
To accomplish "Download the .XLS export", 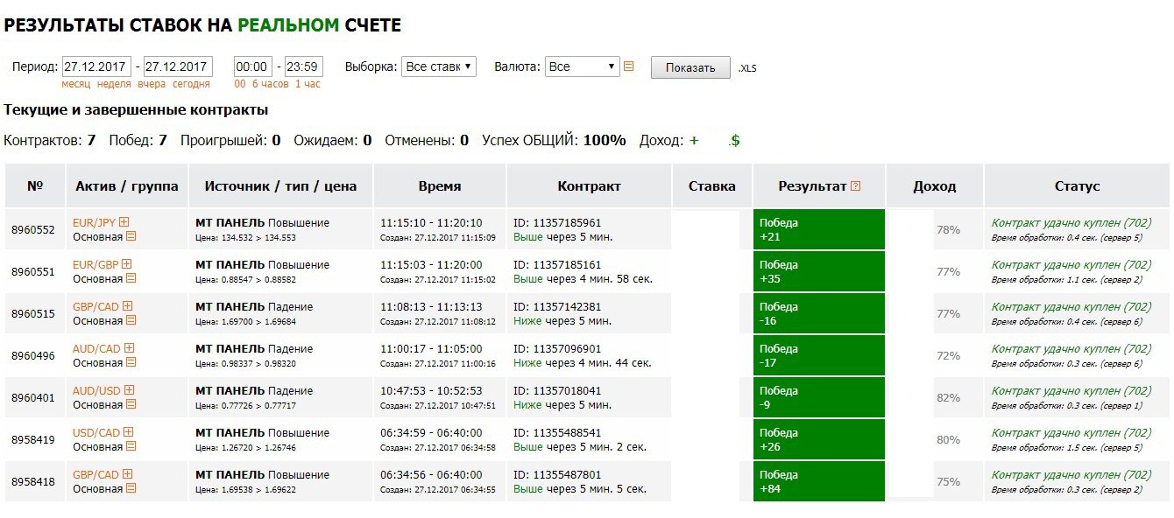I will (x=746, y=68).
